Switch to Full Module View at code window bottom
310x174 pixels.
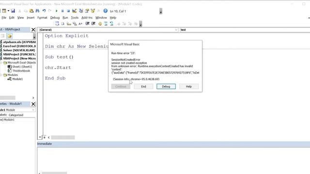tap(44, 137)
